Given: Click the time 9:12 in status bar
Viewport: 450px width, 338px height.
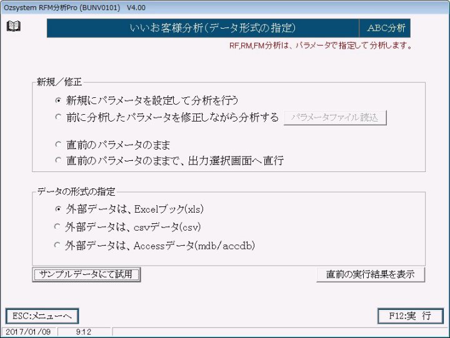Looking at the screenshot, I should (x=84, y=332).
